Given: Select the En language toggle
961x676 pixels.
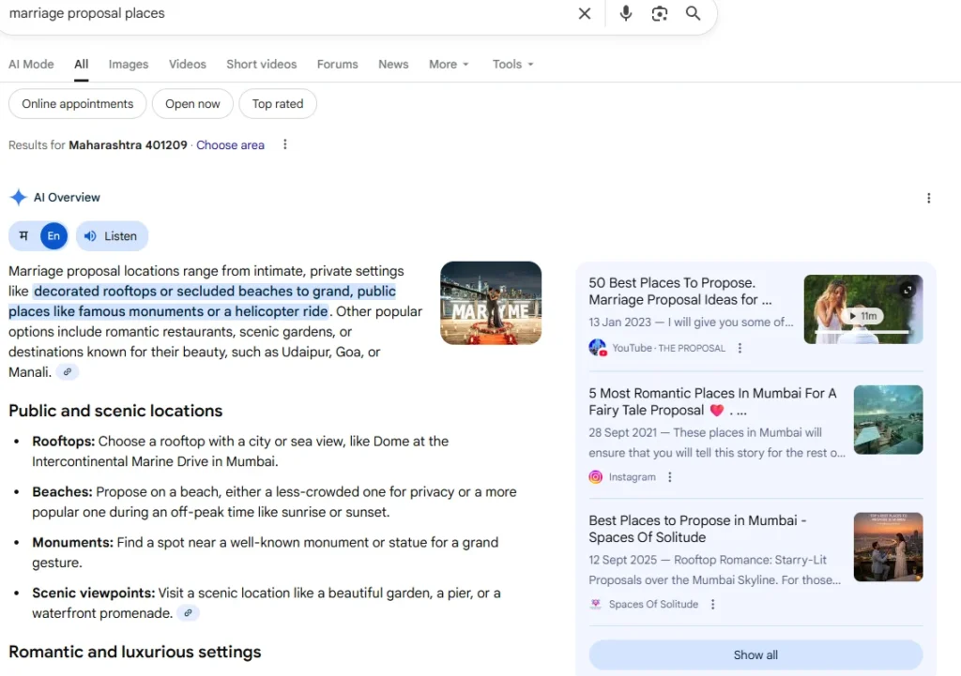Looking at the screenshot, I should tap(53, 236).
